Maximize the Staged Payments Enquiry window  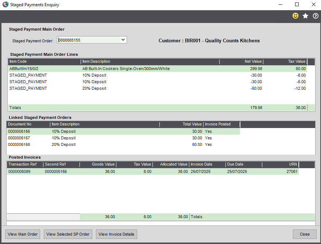[x=297, y=5]
